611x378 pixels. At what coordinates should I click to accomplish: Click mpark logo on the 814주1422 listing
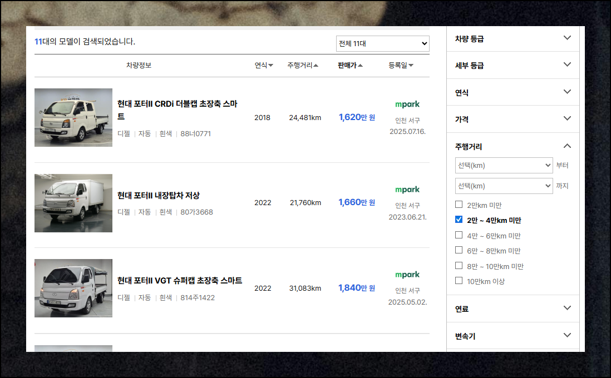tap(407, 275)
